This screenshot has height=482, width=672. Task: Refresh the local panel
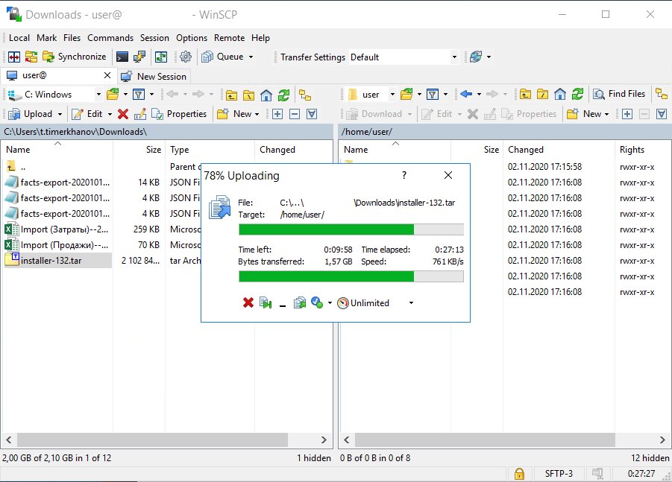[283, 95]
